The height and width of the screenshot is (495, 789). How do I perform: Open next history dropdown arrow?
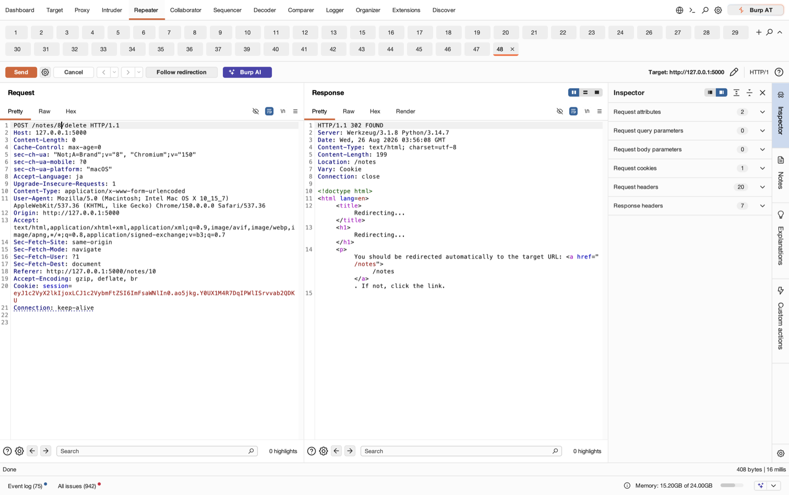139,72
